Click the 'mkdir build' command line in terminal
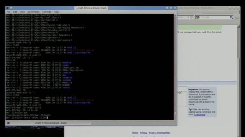 (x=23, y=108)
